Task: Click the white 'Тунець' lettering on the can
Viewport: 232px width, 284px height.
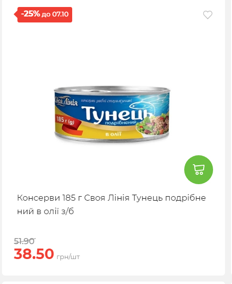Action: [116, 115]
